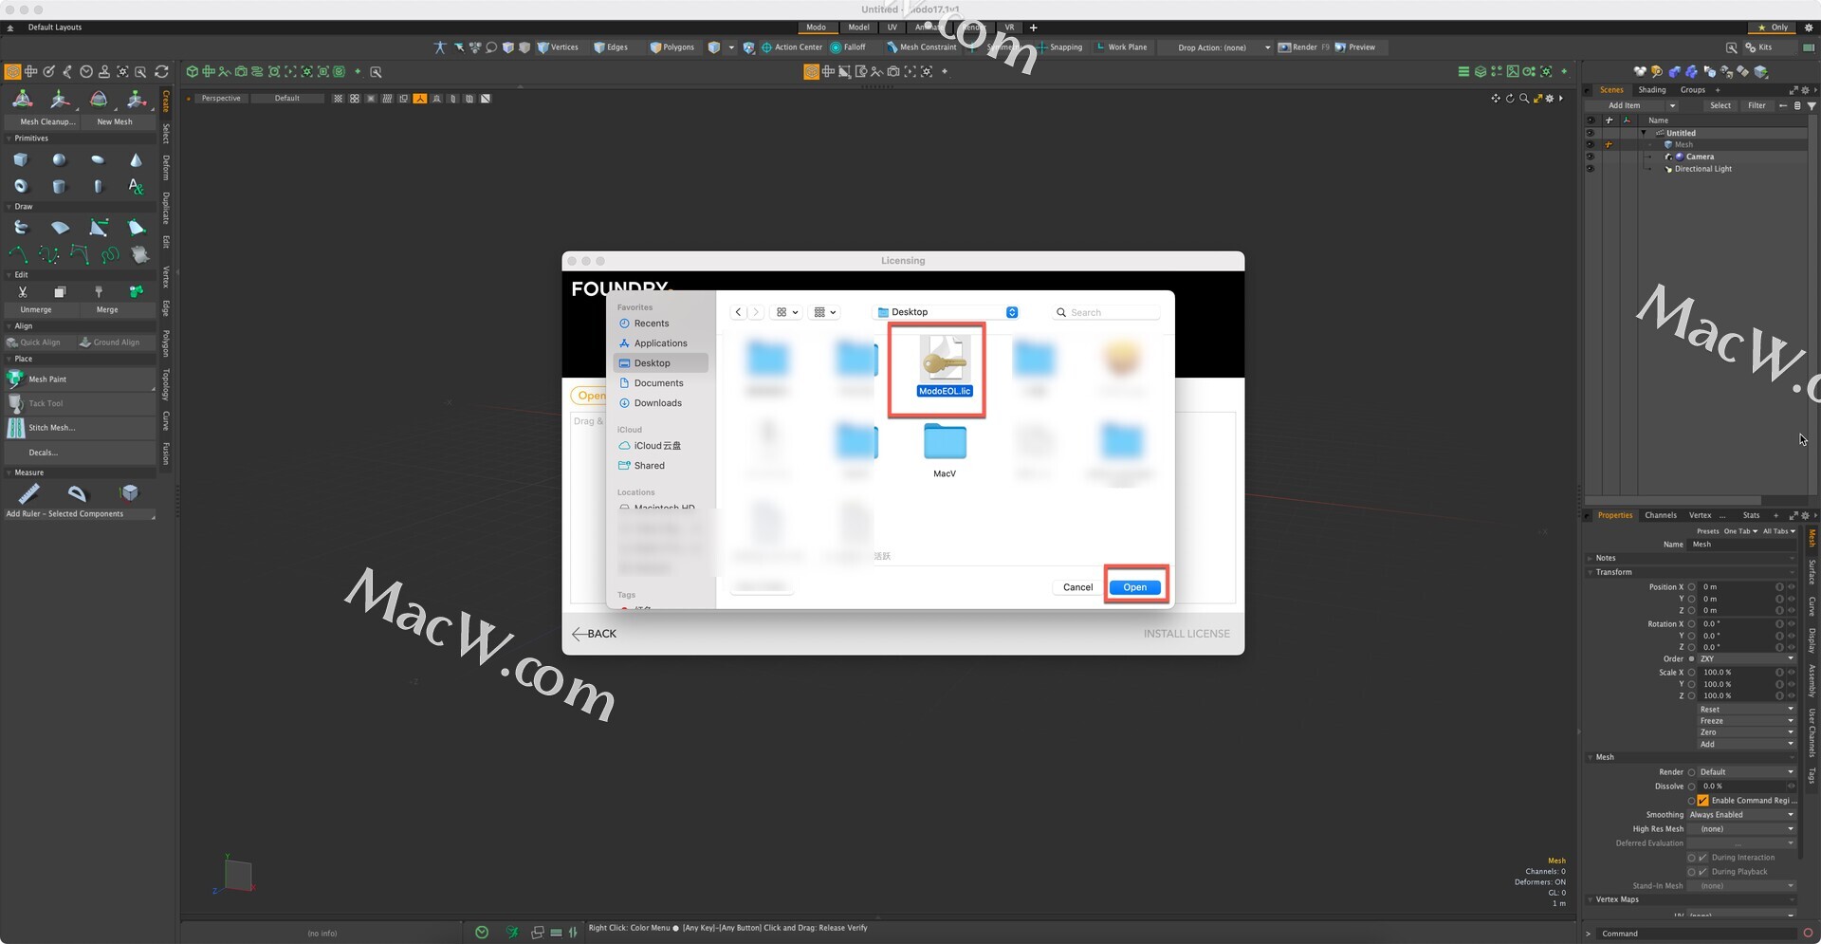Screen dimensions: 1821x944
Task: Toggle visibility eye for Directional Light
Action: (1591, 169)
